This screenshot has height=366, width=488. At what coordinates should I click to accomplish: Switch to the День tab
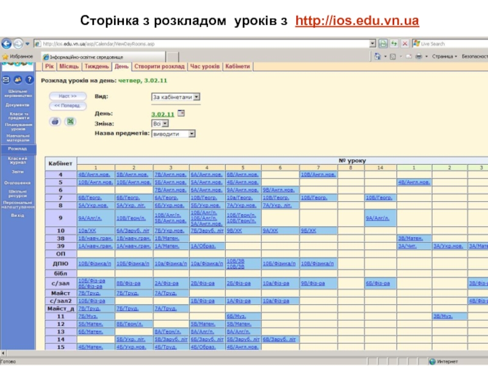[x=121, y=66]
